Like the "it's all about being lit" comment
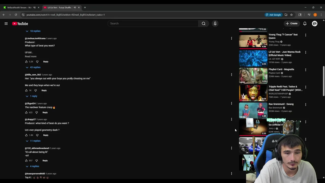The height and width of the screenshot is (183, 325). tap(26, 161)
